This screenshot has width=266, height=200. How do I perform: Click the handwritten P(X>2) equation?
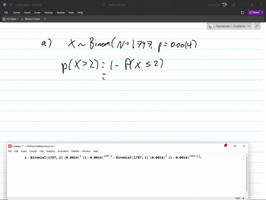pyautogui.click(x=112, y=66)
